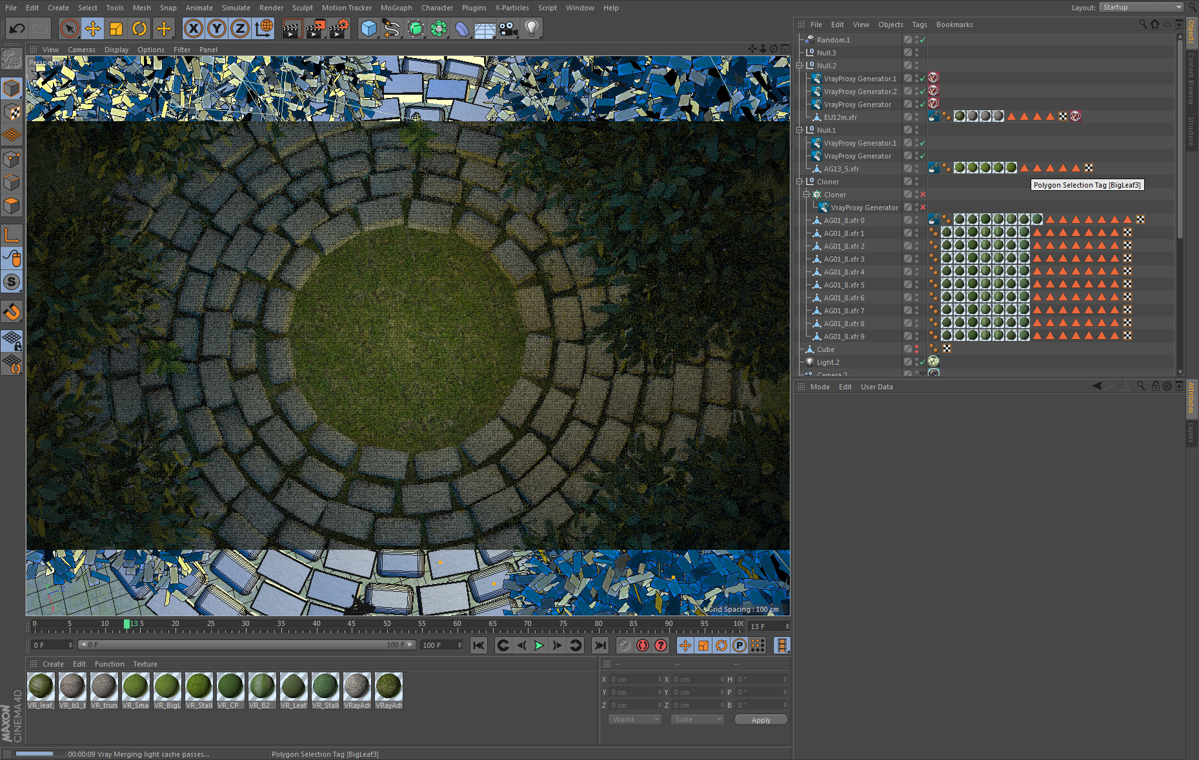Select the Move tool in top toolbar
The width and height of the screenshot is (1199, 760).
93,28
